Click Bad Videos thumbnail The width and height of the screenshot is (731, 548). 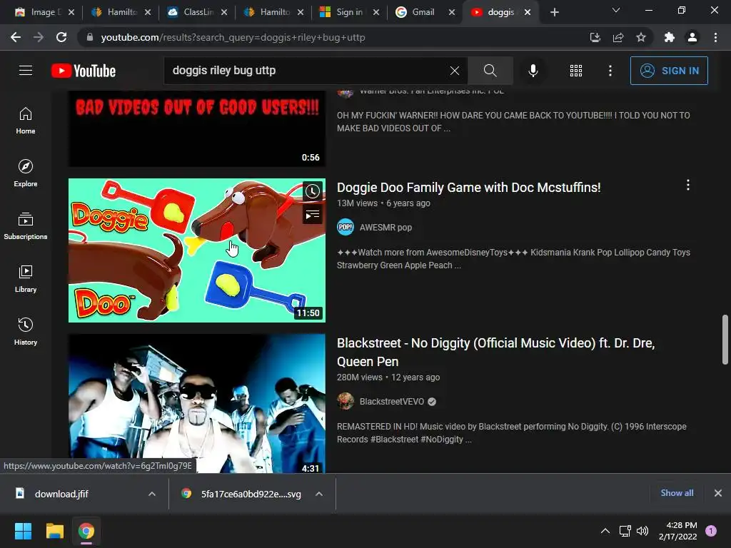[x=197, y=128]
